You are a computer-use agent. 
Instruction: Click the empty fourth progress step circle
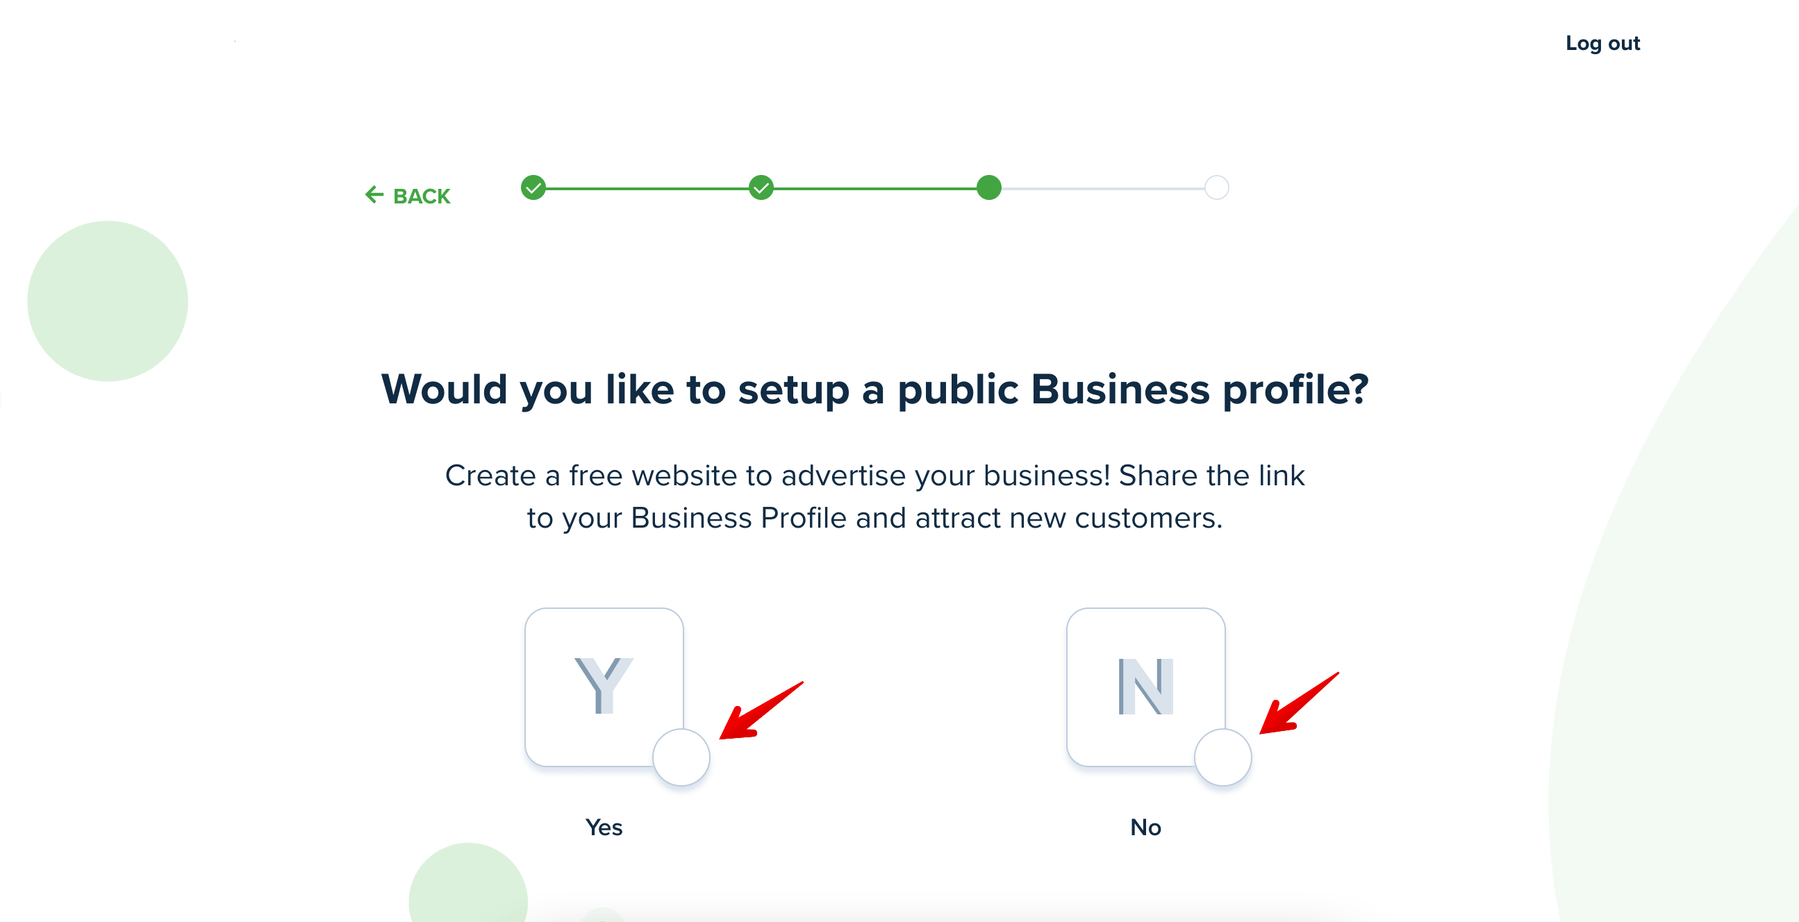point(1216,187)
